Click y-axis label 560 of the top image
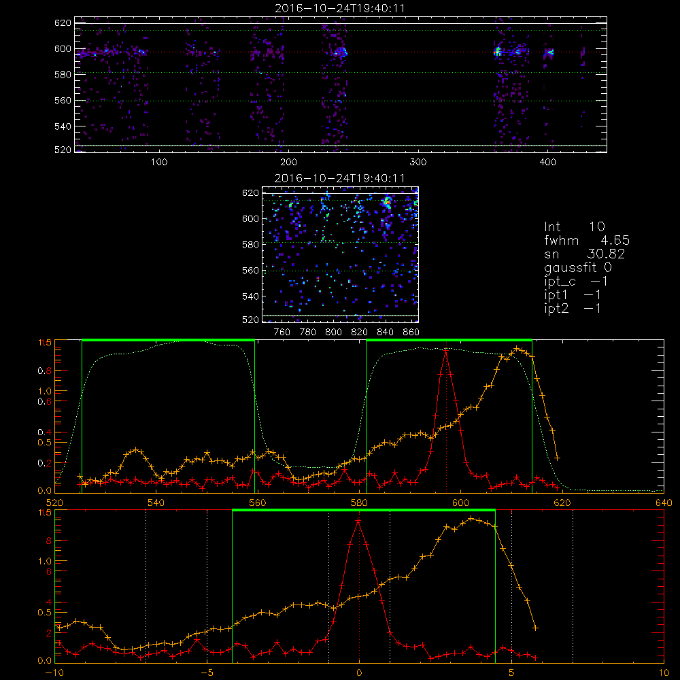The height and width of the screenshot is (680, 680). [63, 101]
